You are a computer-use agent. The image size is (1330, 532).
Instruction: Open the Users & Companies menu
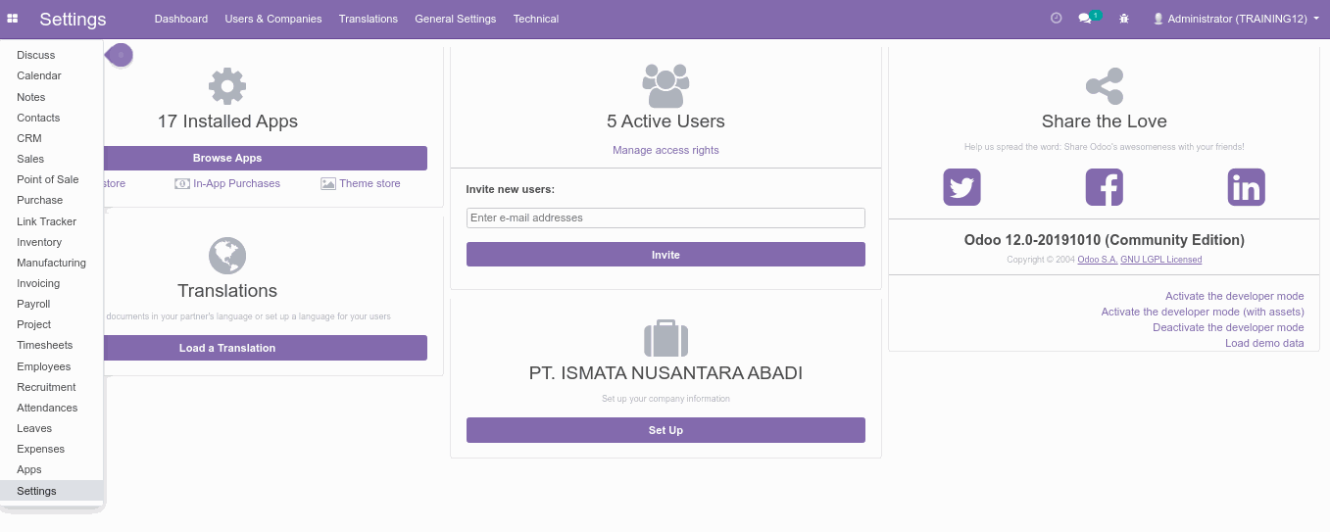click(x=272, y=19)
